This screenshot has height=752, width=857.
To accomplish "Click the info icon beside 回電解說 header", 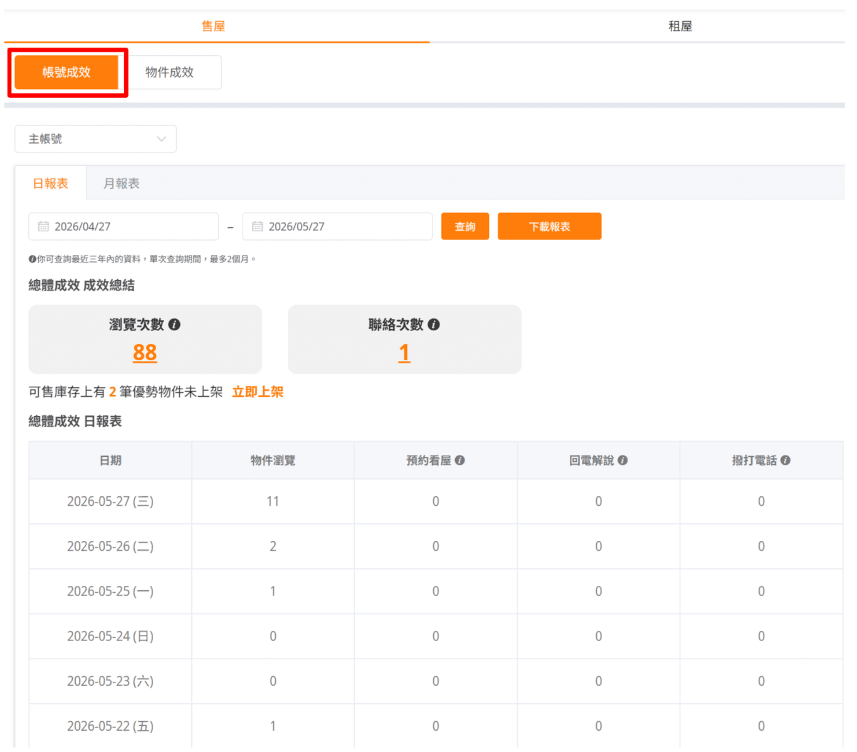I will 623,461.
